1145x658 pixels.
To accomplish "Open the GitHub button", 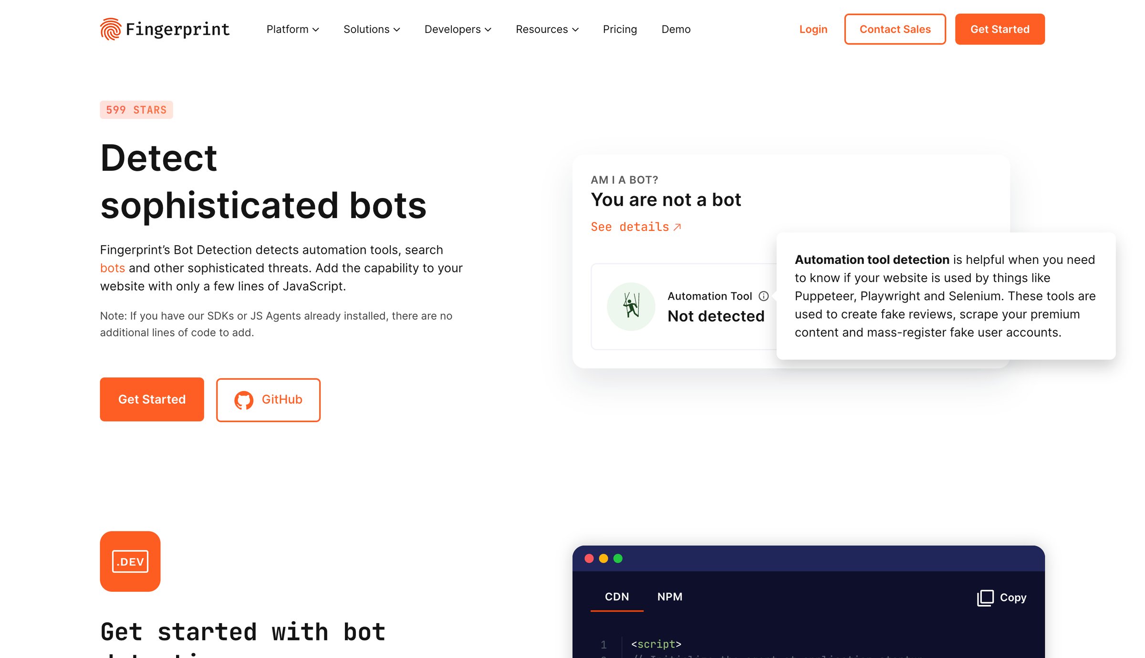I will (x=268, y=400).
